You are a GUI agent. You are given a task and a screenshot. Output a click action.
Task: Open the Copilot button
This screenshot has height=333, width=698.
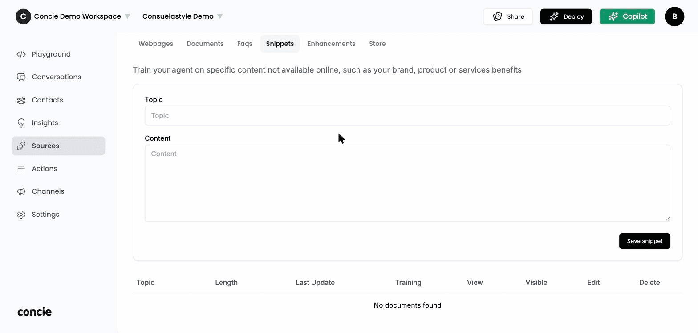[627, 16]
